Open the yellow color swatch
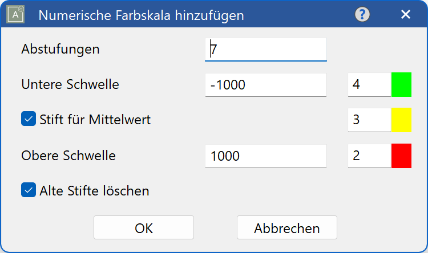Image resolution: width=428 pixels, height=253 pixels. point(401,120)
